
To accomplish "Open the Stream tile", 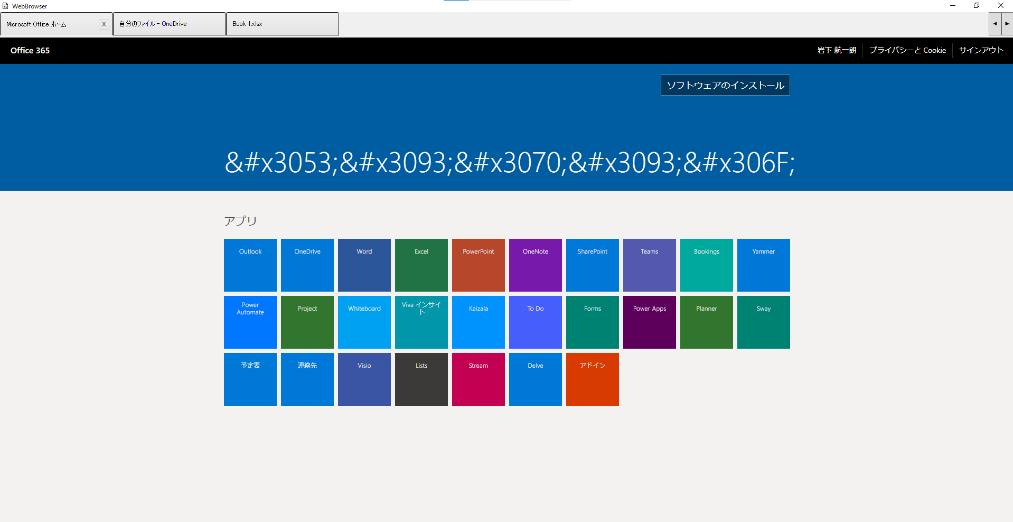I will 479,379.
